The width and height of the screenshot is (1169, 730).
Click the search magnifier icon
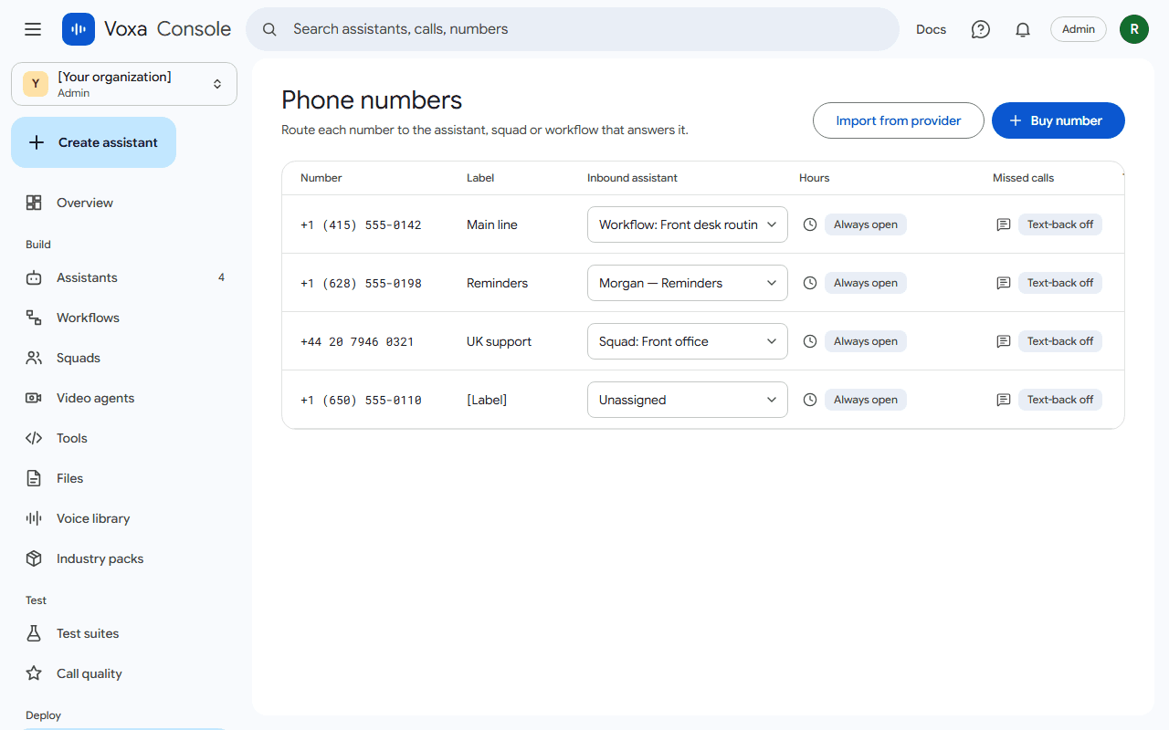pyautogui.click(x=269, y=29)
